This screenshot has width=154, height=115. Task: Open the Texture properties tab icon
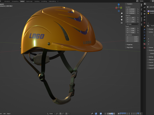pyautogui.click(x=145, y=48)
